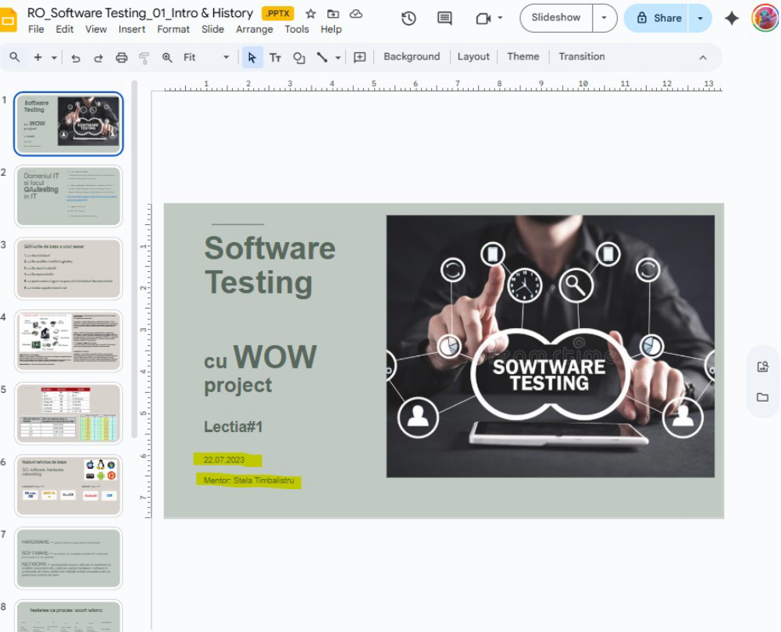
Task: Expand the Slideshow options arrow
Action: pos(604,18)
